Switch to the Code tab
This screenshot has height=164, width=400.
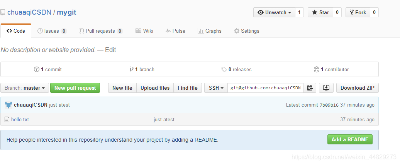[x=16, y=31]
